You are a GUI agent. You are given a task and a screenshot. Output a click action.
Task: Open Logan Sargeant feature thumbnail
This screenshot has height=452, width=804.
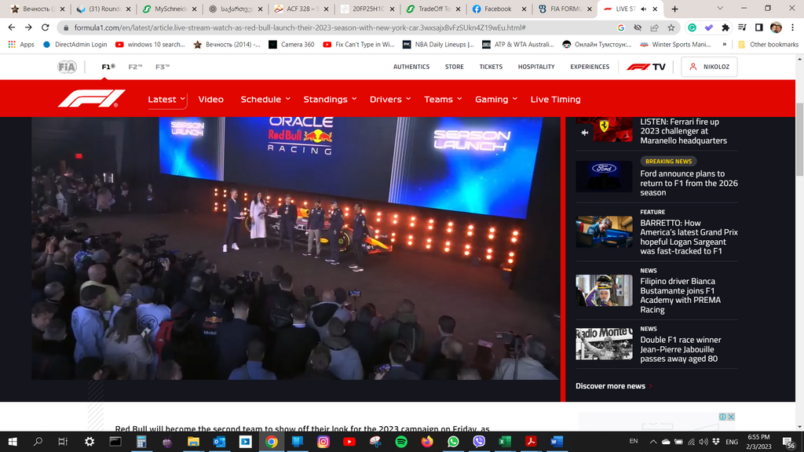tap(604, 231)
